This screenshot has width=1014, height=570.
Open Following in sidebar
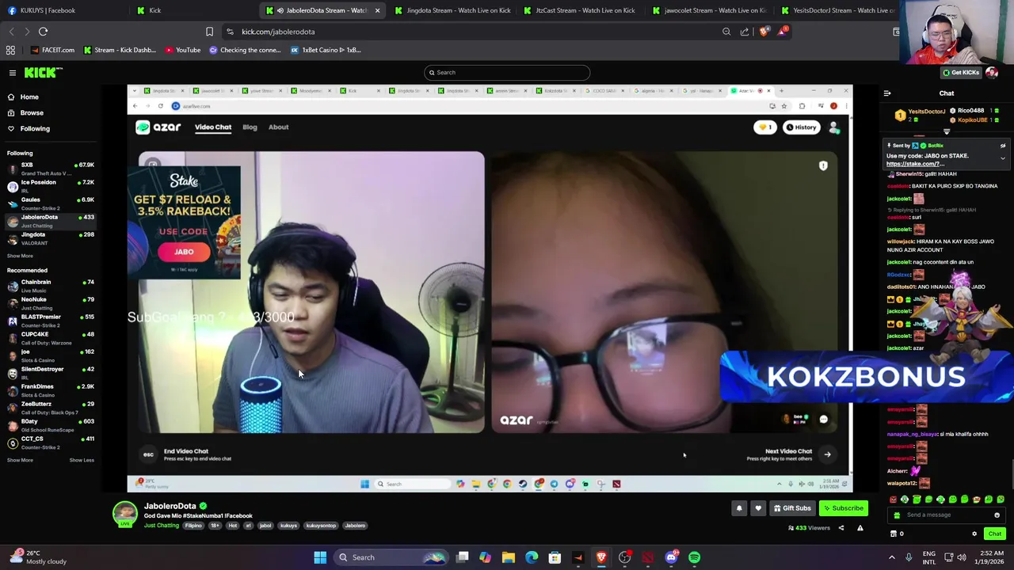[35, 129]
